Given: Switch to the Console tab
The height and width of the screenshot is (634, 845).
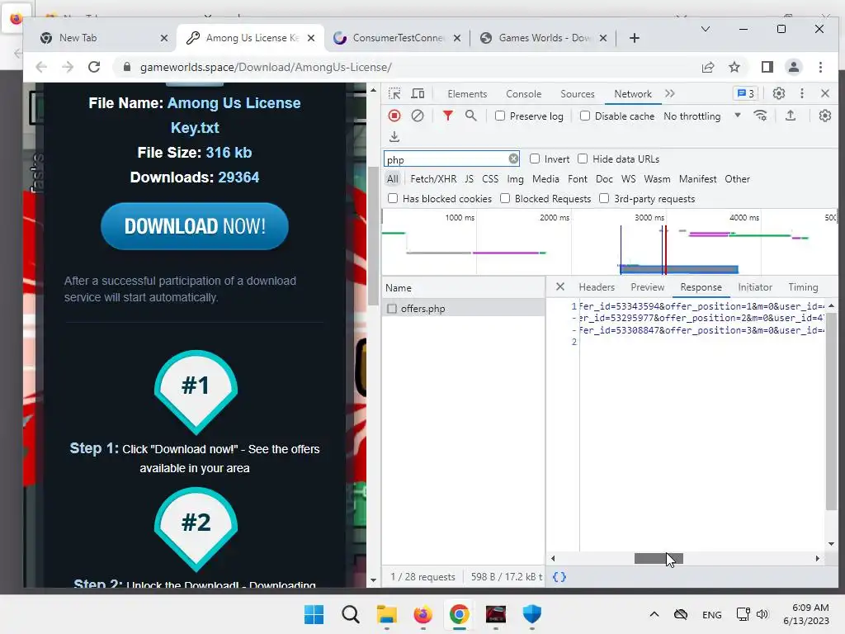Looking at the screenshot, I should click(523, 94).
